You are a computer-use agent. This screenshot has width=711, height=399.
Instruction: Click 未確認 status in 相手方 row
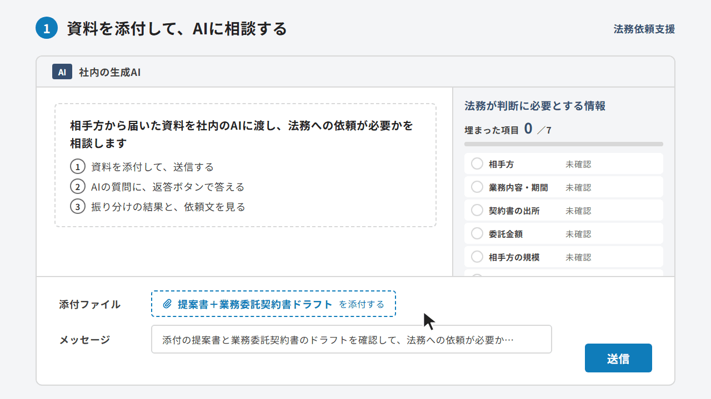pos(578,164)
